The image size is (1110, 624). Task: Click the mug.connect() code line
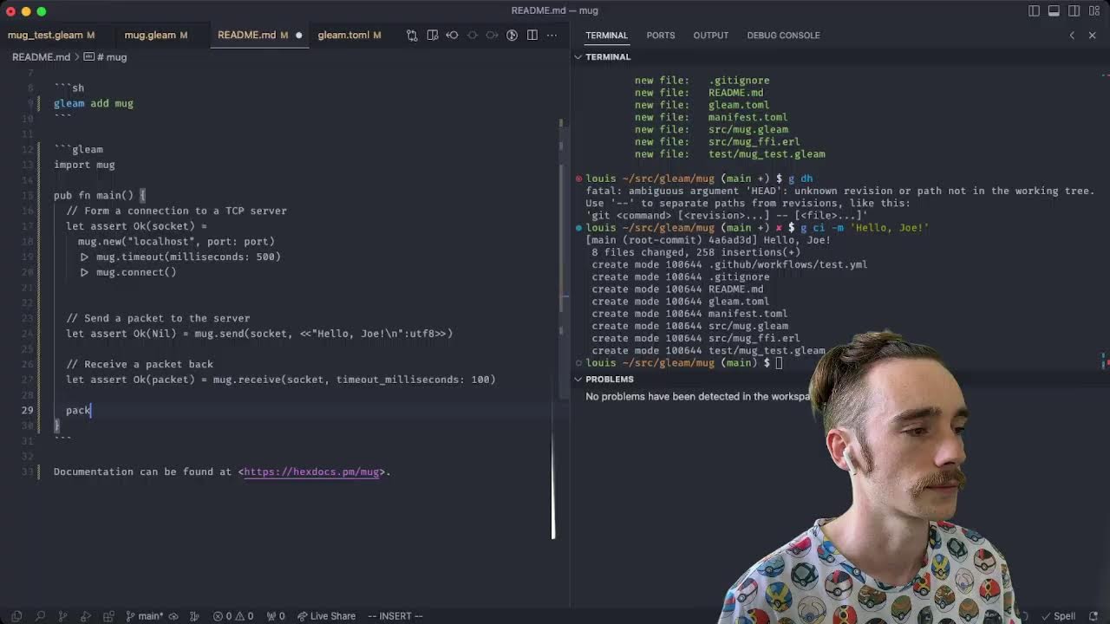pyautogui.click(x=127, y=272)
